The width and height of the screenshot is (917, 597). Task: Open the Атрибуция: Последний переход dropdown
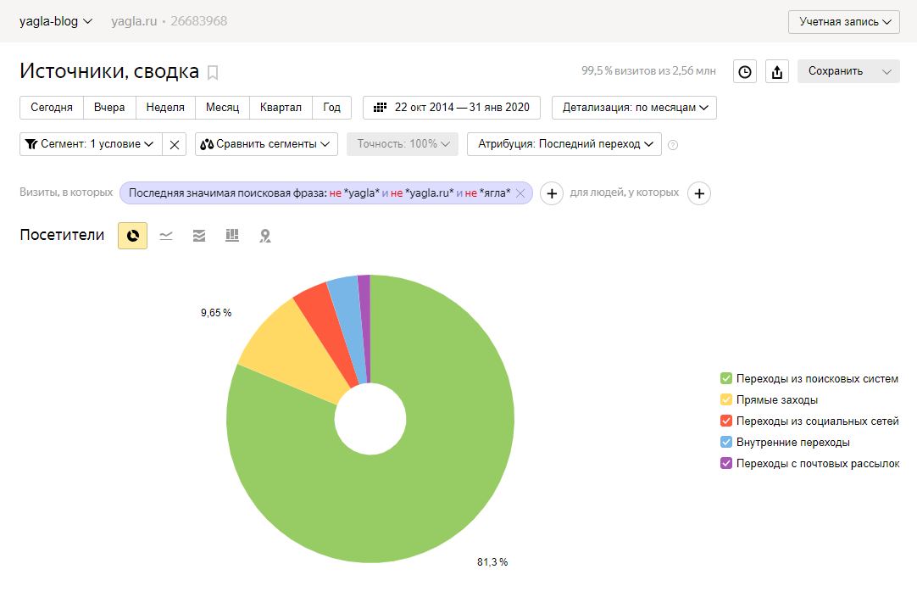[x=564, y=144]
